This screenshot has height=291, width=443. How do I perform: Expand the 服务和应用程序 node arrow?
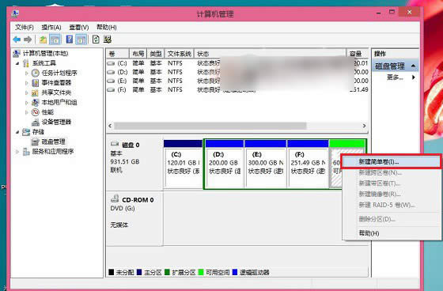click(17, 152)
